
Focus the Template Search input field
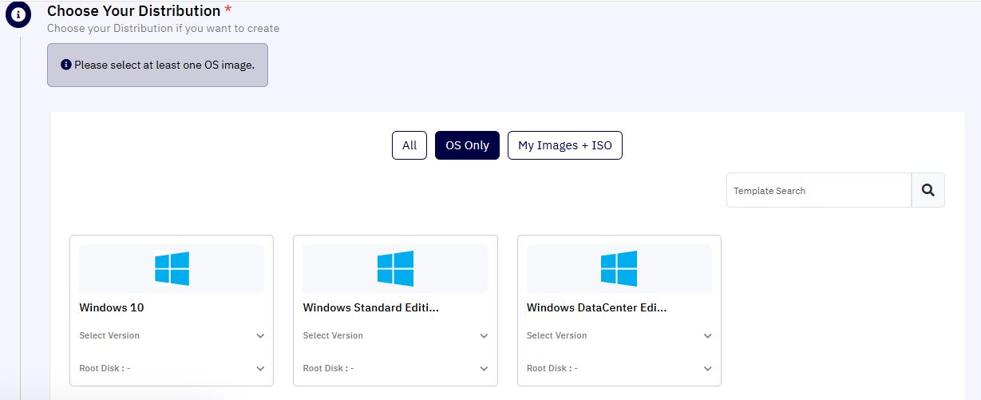(x=819, y=190)
